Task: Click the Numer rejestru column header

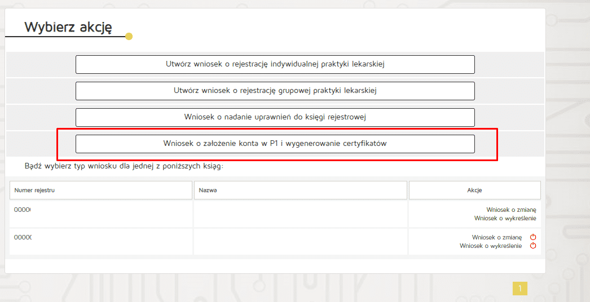Action: 101,190
